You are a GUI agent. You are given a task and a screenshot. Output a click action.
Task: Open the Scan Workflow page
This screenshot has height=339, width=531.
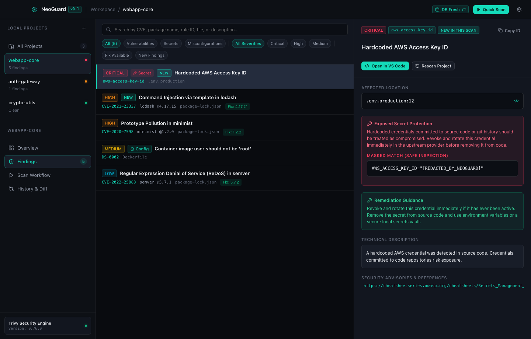click(x=48, y=175)
